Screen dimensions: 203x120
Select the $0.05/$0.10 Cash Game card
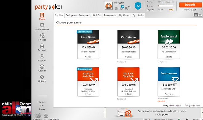129,44
